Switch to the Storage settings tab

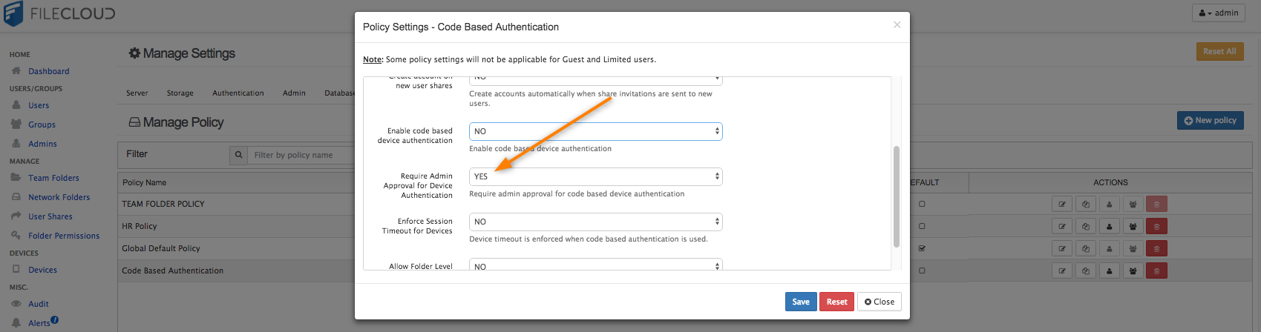(x=180, y=93)
